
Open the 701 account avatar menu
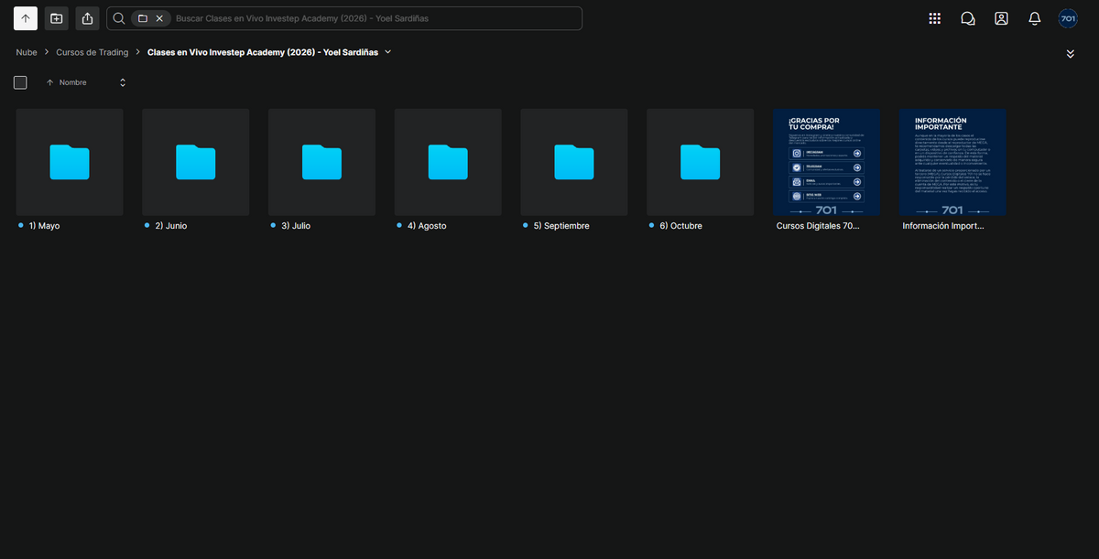(1068, 18)
